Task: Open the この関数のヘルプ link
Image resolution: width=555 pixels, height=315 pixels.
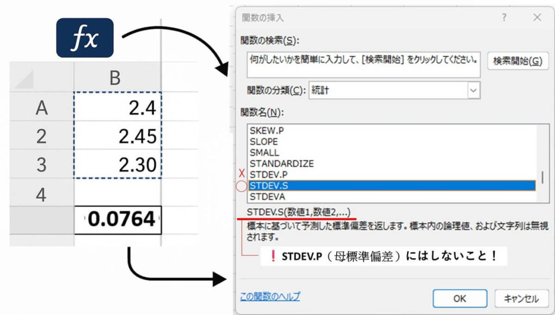Action: click(270, 296)
